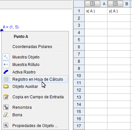Click the spreadsheet icon beside Registro en Hoja
This screenshot has width=132, height=130.
point(6,79)
